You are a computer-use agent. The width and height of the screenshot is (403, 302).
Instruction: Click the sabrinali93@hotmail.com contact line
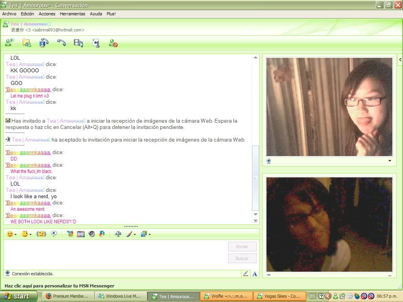(x=48, y=30)
